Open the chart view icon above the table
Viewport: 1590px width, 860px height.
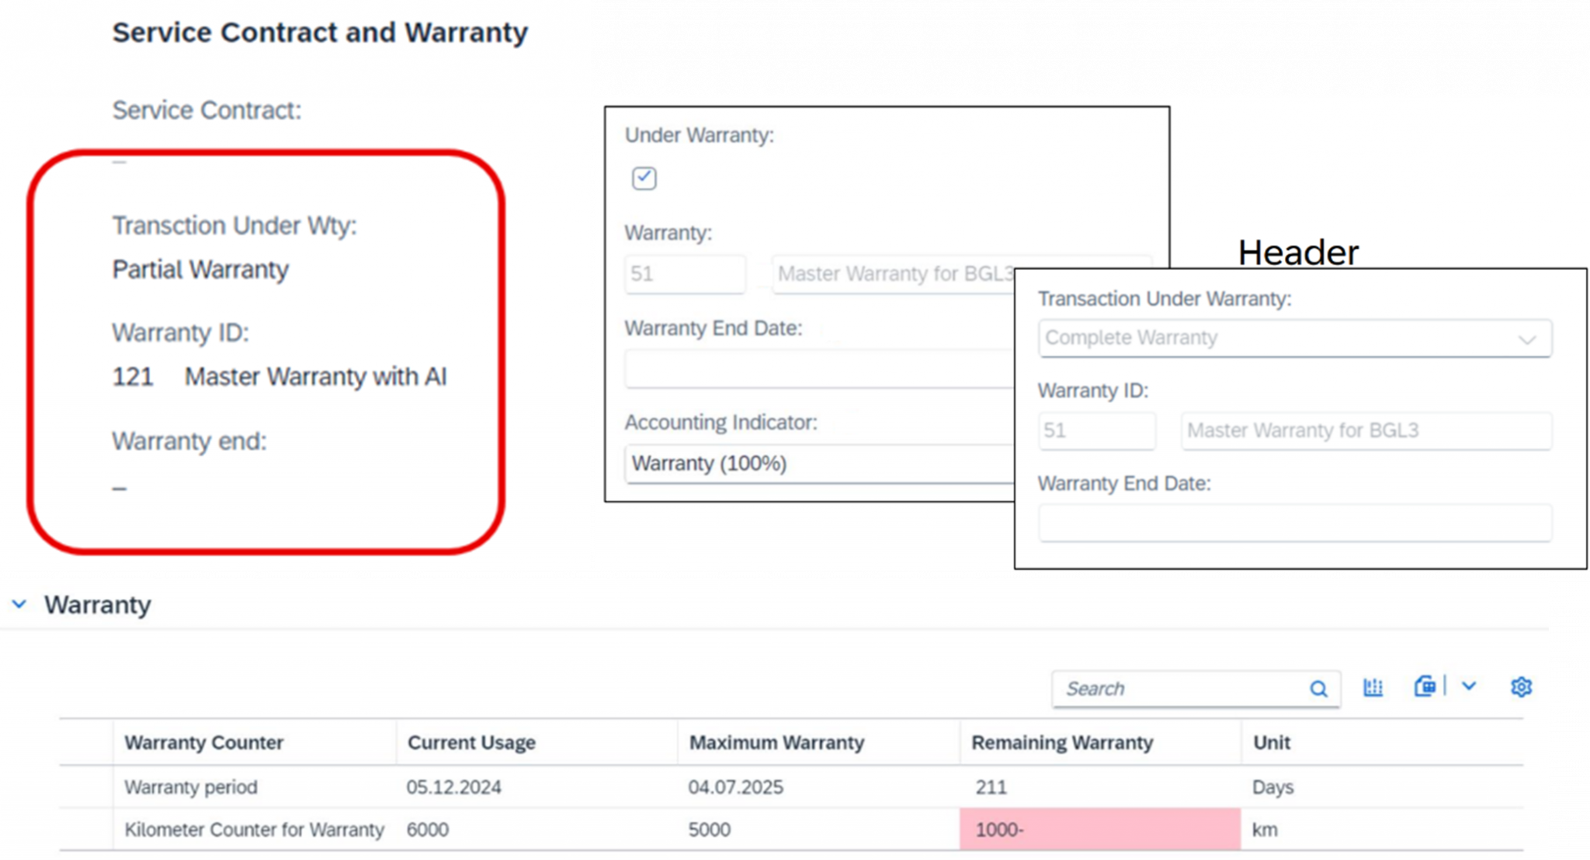(1373, 687)
